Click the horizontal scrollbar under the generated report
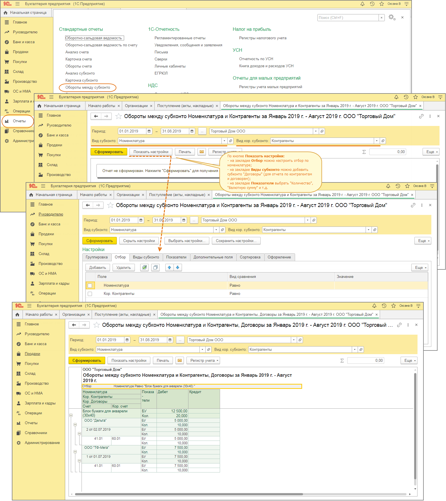Screen dimensions: 446x501 tap(189, 494)
